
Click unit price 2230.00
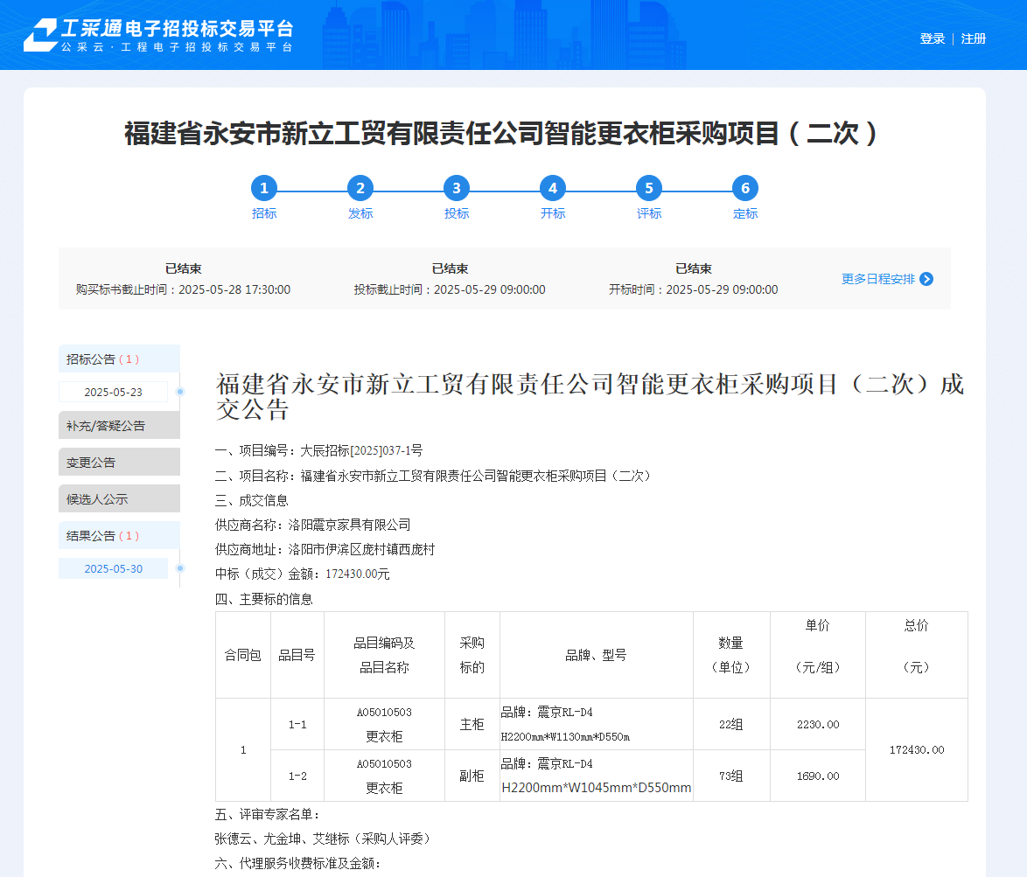click(818, 725)
